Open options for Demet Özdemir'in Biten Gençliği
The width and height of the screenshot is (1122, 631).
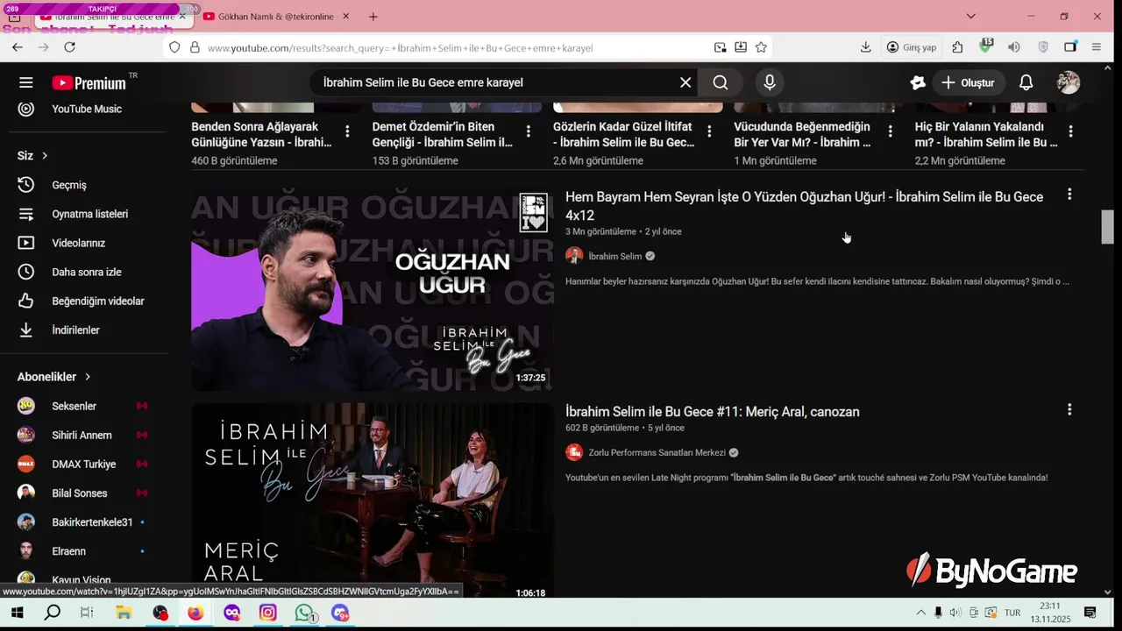click(528, 131)
